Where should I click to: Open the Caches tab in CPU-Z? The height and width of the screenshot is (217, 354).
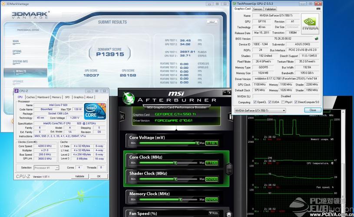click(x=30, y=97)
